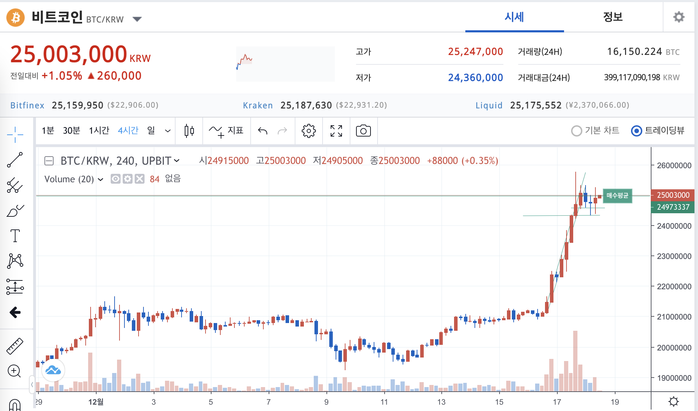Expand the Volume (20) indicator dropdown
Viewport: 698px width, 411px height.
click(x=100, y=179)
